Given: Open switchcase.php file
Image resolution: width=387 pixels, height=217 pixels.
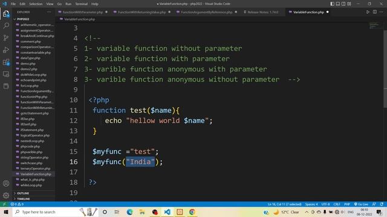Looking at the screenshot, I should point(31,163).
